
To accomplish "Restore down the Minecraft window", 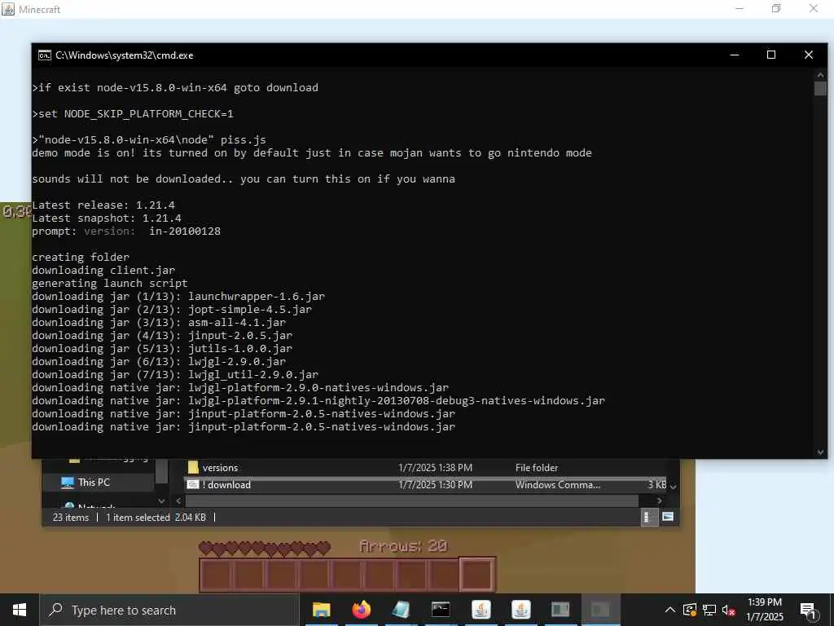I will coord(776,8).
